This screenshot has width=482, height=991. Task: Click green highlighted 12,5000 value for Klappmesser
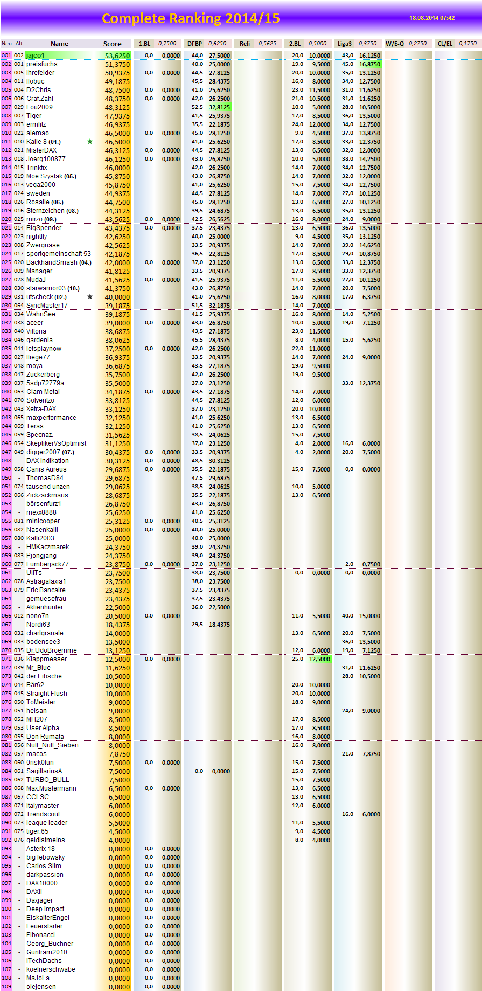click(x=319, y=659)
